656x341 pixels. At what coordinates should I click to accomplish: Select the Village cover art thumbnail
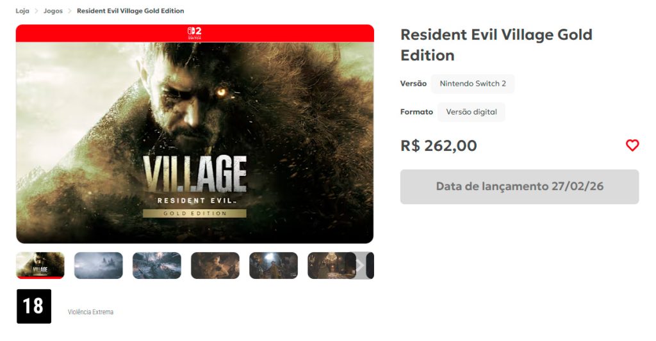click(x=40, y=266)
